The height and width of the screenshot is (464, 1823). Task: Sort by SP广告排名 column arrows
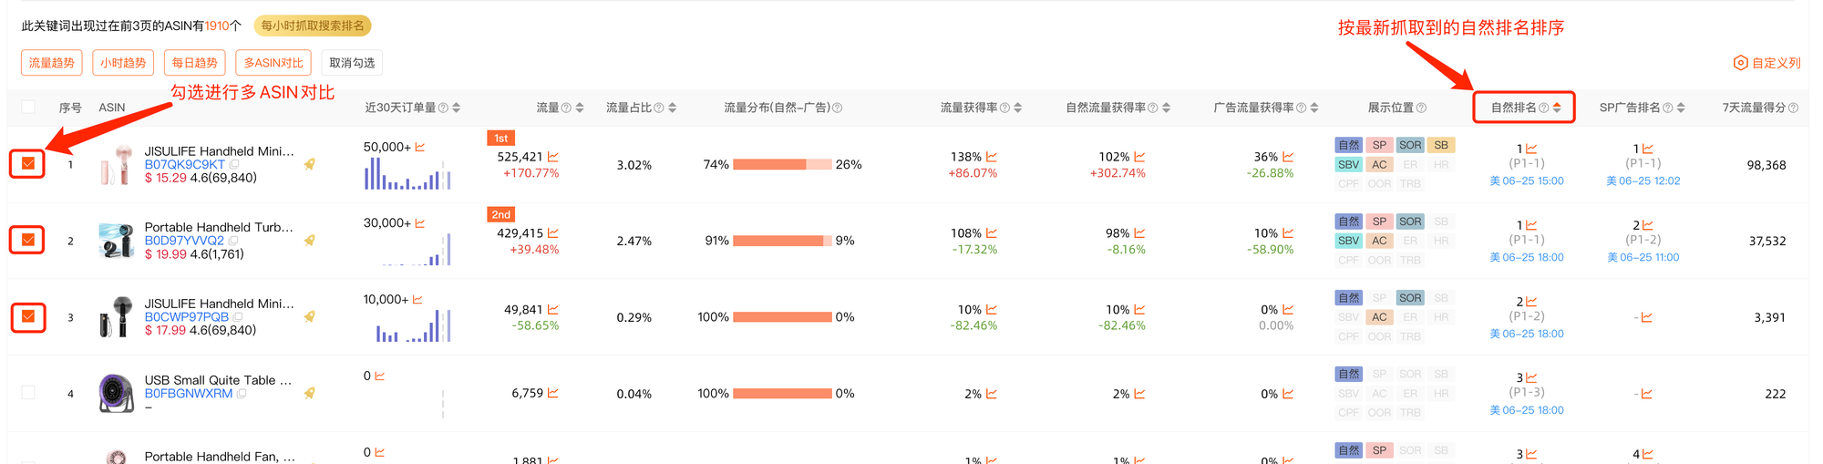click(1680, 108)
